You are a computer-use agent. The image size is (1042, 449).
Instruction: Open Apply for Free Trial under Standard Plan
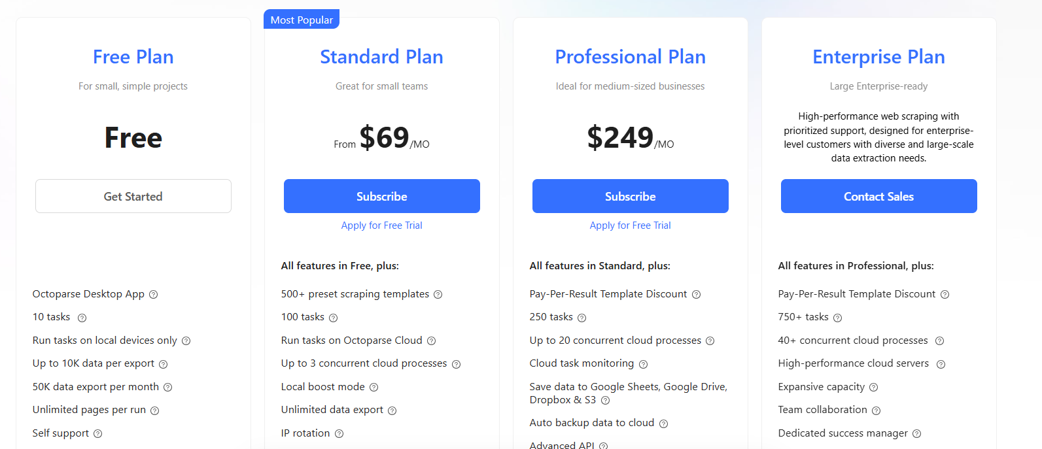click(381, 225)
